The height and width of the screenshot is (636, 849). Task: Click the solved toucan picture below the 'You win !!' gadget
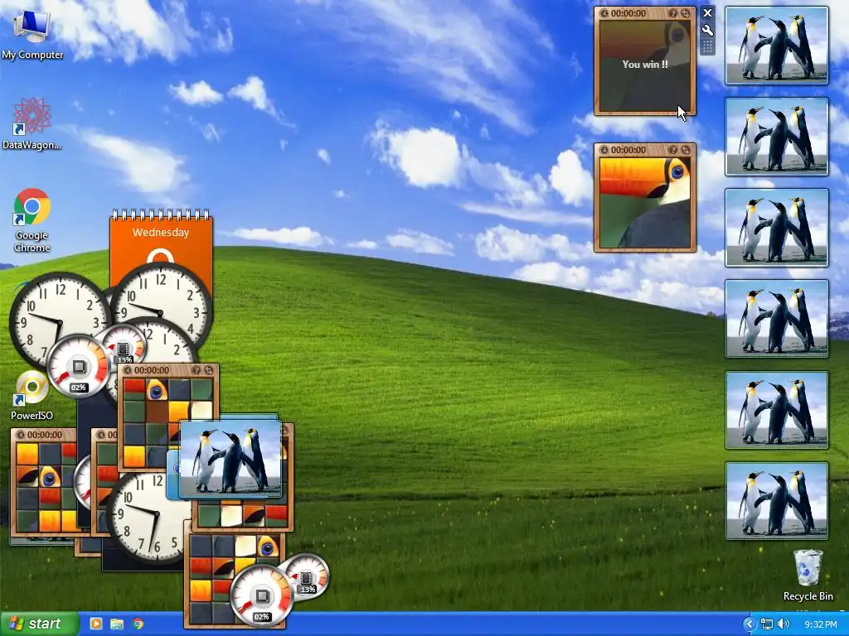pyautogui.click(x=645, y=202)
